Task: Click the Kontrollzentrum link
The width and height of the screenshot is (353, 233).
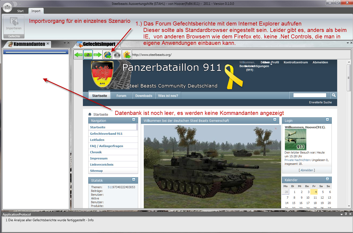Action: point(296,62)
